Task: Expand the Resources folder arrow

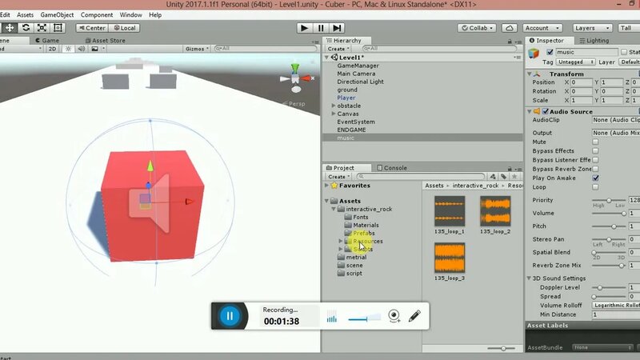Action: click(341, 242)
